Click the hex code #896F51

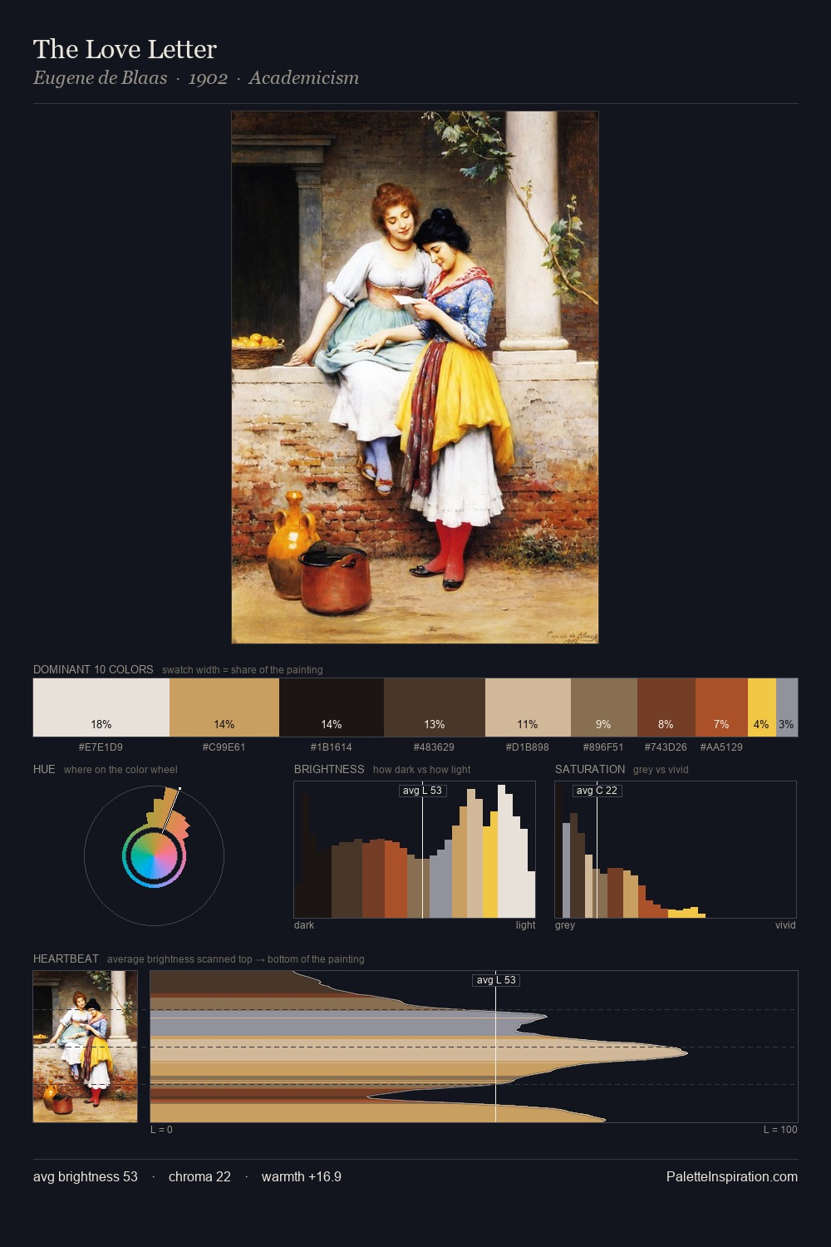click(x=603, y=747)
